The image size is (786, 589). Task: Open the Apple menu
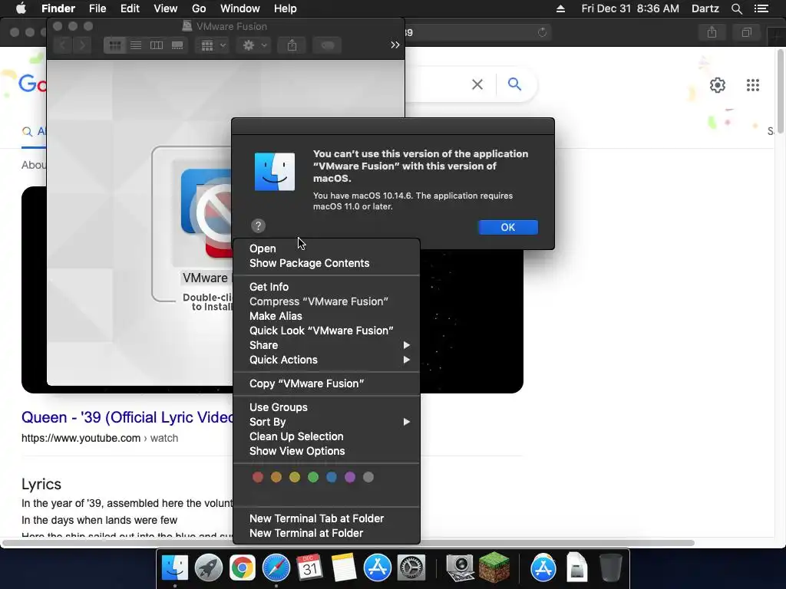pos(21,8)
